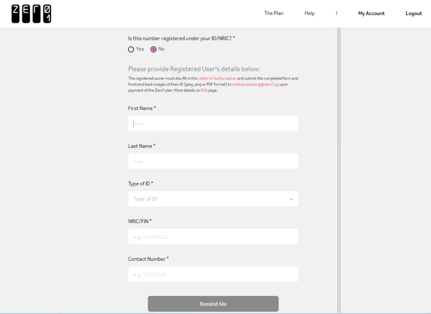This screenshot has width=431, height=314.
Task: Click the 'Please provide Registered User's details below' heading
Action: [x=194, y=69]
